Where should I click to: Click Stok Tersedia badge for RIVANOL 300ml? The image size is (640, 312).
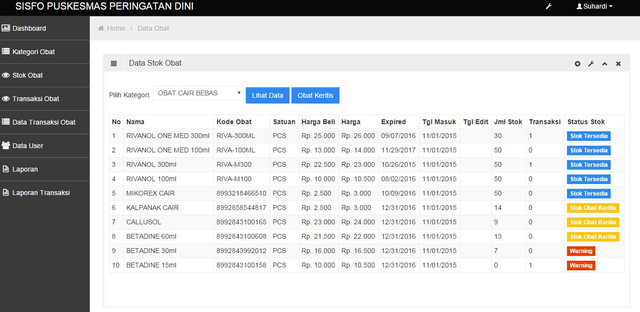(589, 165)
